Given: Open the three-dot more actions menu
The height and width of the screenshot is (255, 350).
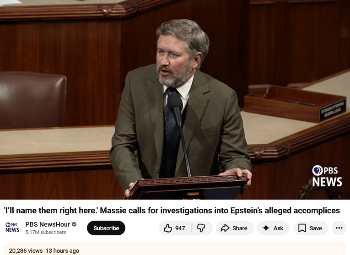Looking at the screenshot, I should (339, 228).
